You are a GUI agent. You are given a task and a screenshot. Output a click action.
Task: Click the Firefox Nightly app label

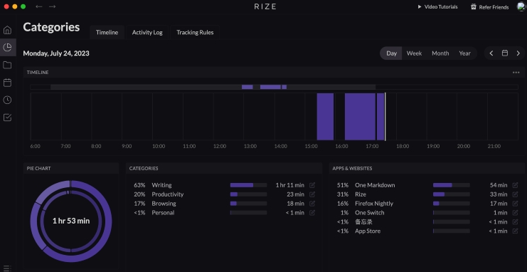coord(374,204)
